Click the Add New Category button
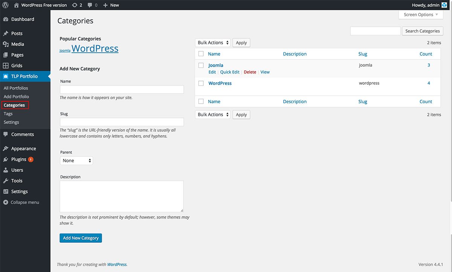This screenshot has width=452, height=272. (x=81, y=238)
